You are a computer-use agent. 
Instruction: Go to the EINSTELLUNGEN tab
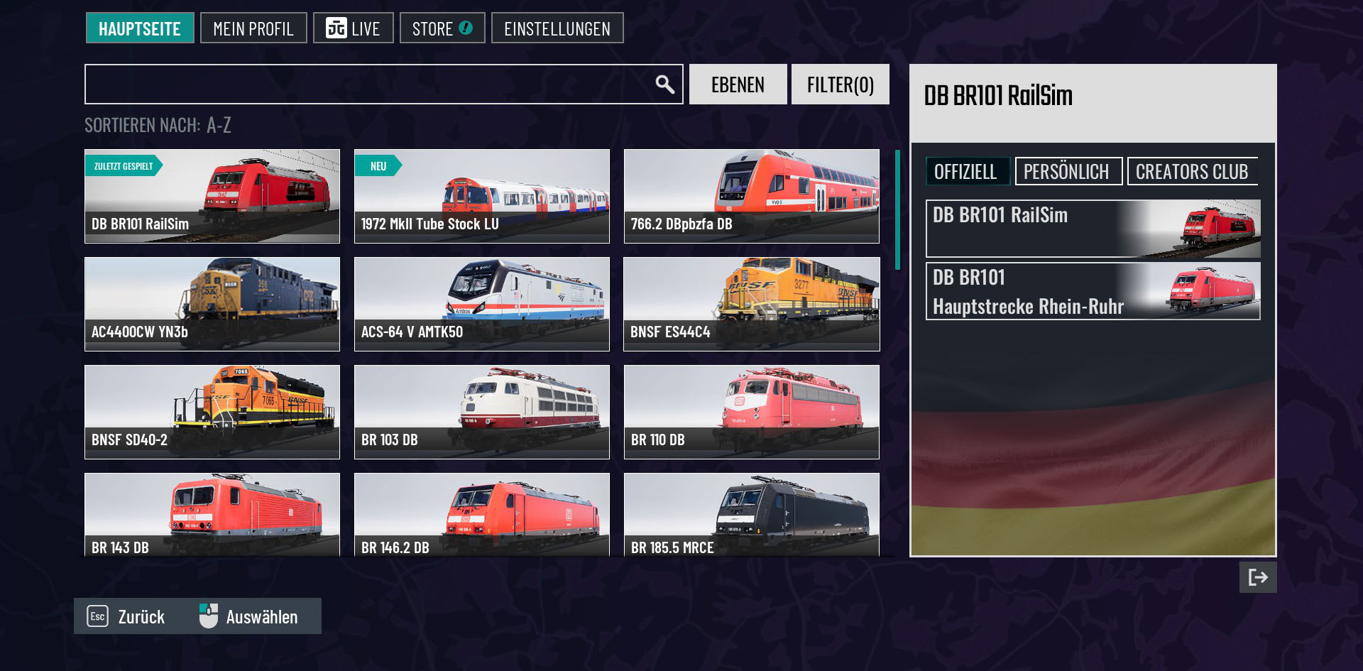click(x=557, y=28)
